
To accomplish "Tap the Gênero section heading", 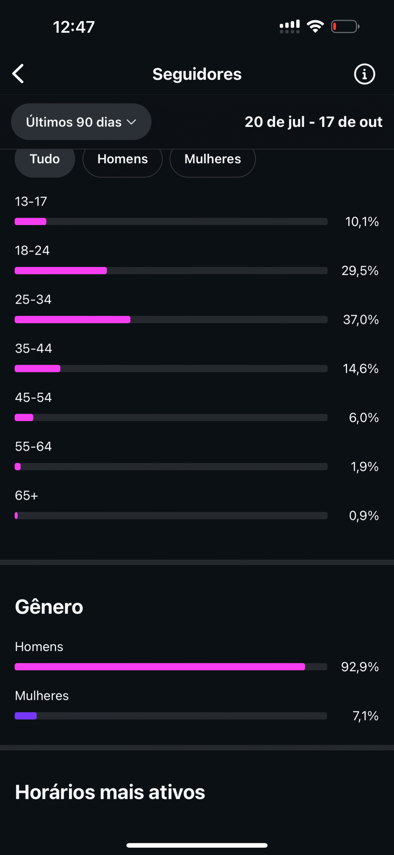I will pyautogui.click(x=49, y=607).
